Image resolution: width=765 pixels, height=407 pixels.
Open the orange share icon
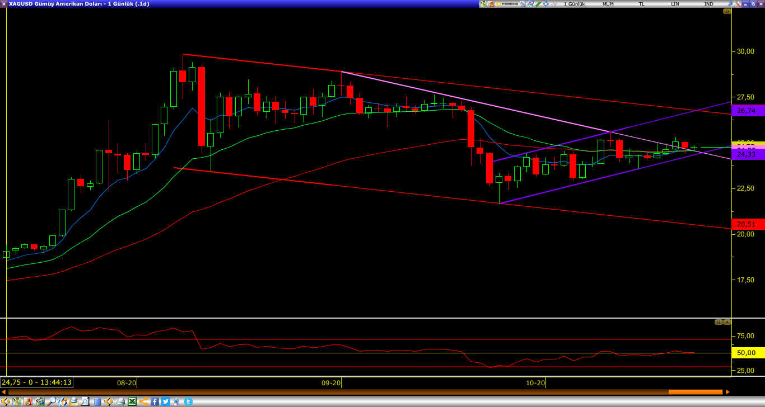tap(143, 401)
